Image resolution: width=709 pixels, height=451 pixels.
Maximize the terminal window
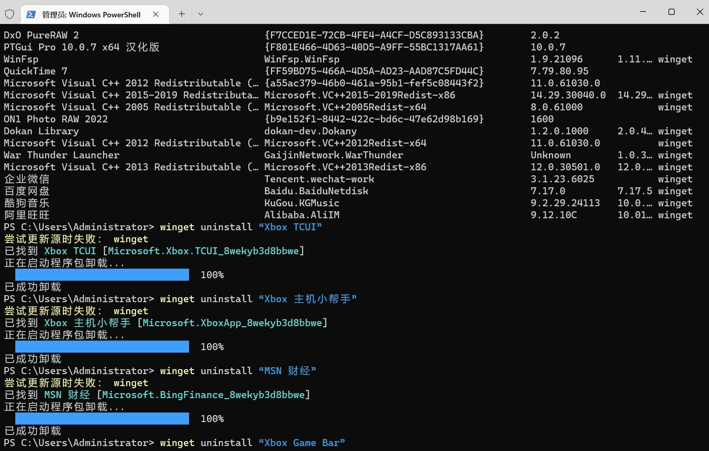pos(671,12)
